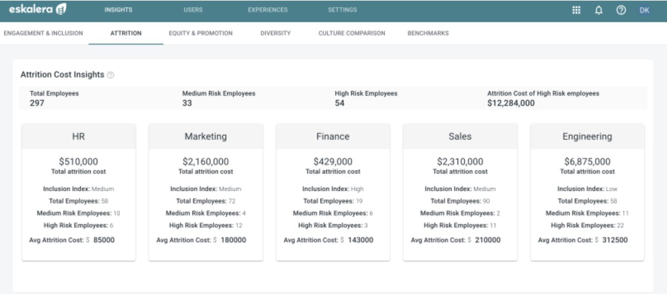
Task: Open the notifications bell
Action: coord(599,10)
